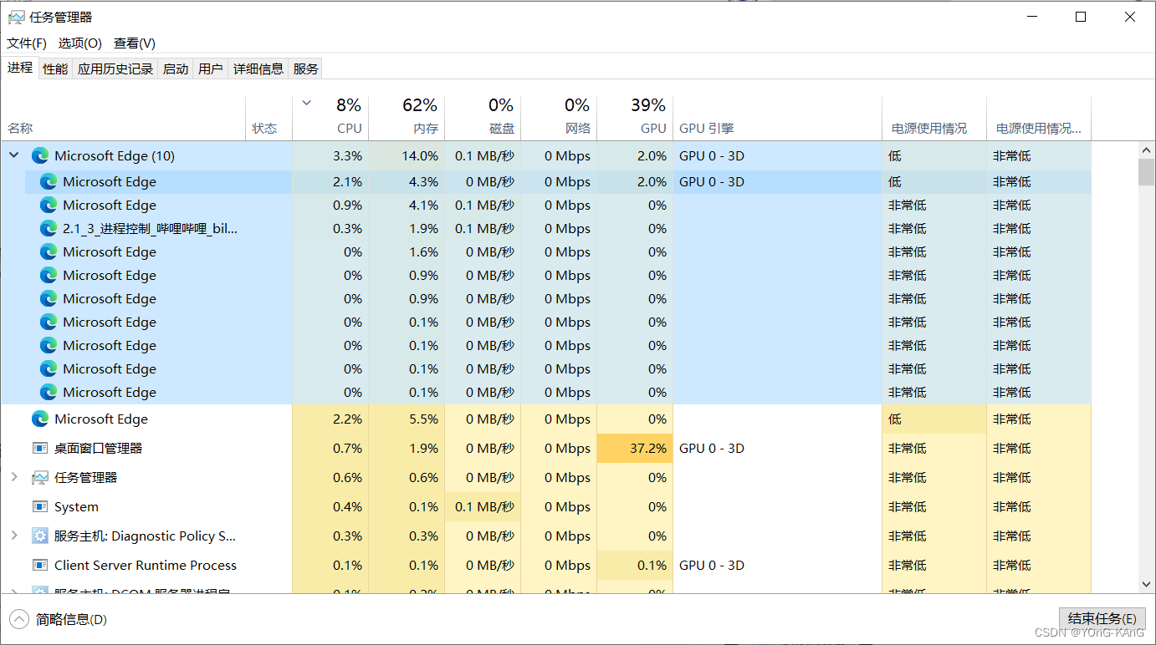1156x645 pixels.
Task: Click the vertical scrollbar down arrow
Action: (x=1147, y=585)
